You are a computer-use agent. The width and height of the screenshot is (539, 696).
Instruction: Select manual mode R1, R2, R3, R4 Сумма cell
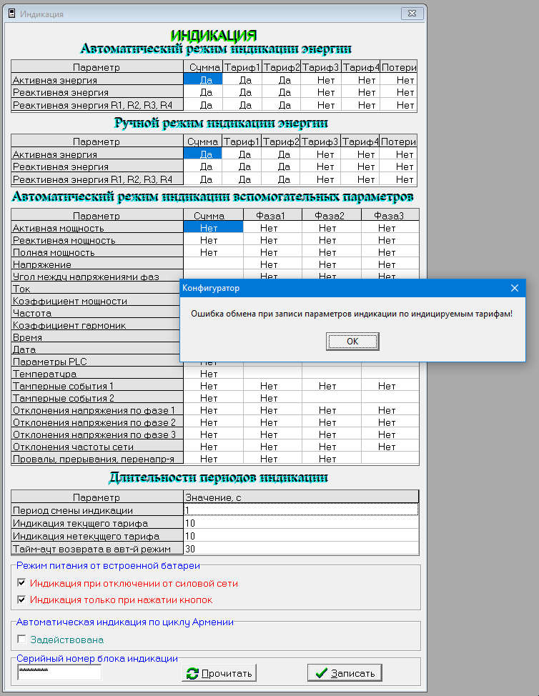[202, 179]
